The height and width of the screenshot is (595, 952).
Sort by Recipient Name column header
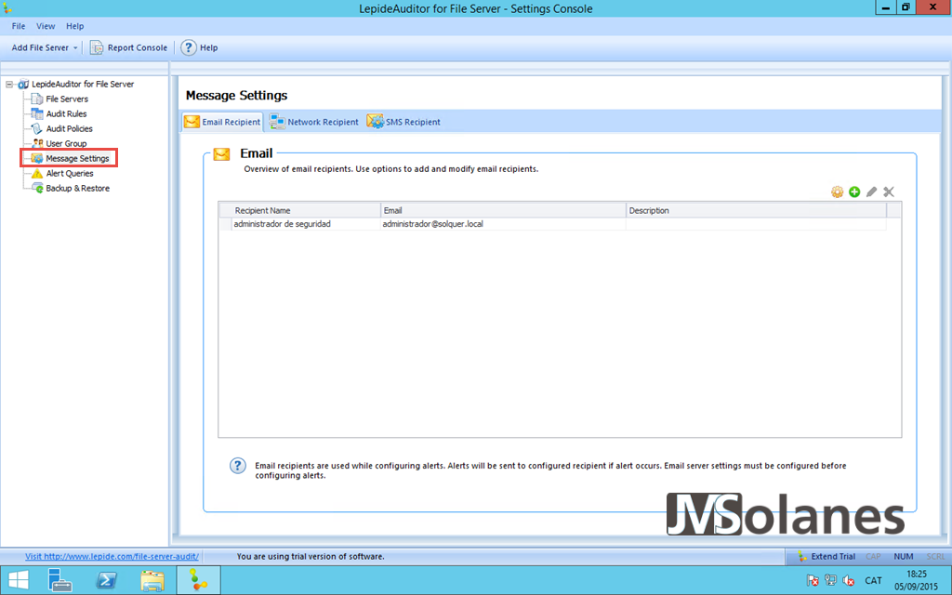300,210
